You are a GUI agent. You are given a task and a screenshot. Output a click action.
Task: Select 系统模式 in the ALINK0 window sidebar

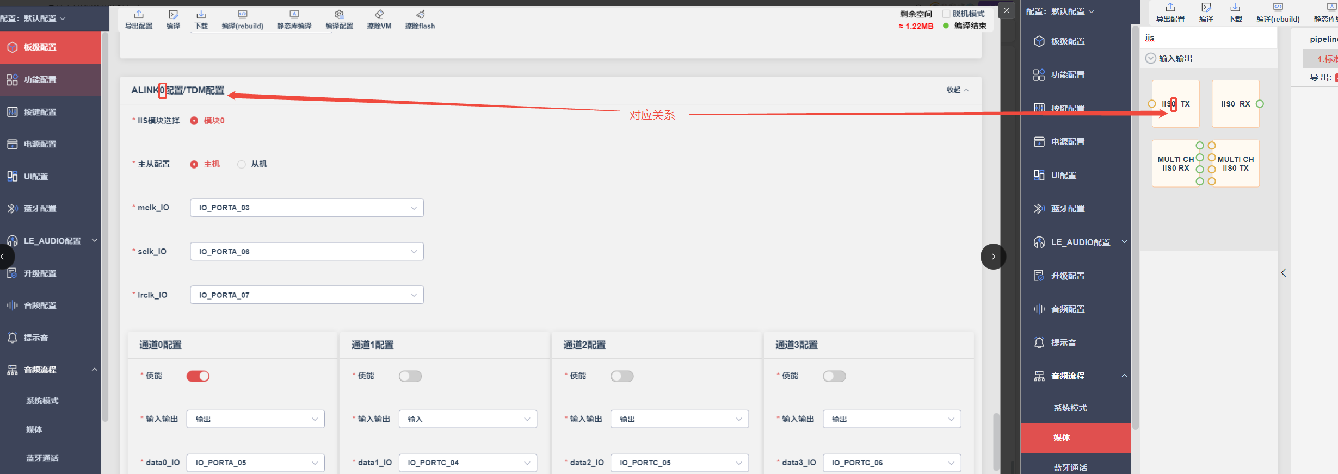pyautogui.click(x=42, y=401)
